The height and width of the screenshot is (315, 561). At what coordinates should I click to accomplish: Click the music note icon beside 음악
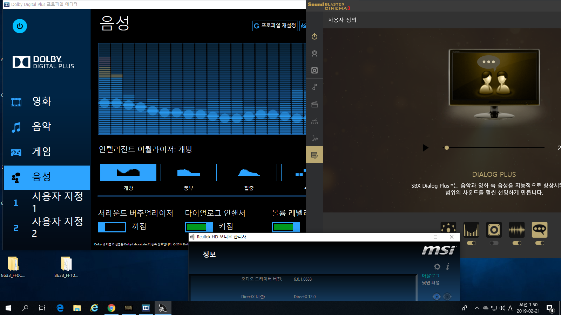point(16,127)
